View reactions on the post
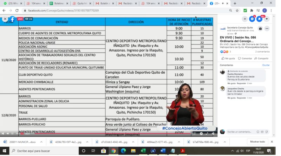The height and width of the screenshot is (156, 281). coord(225,52)
